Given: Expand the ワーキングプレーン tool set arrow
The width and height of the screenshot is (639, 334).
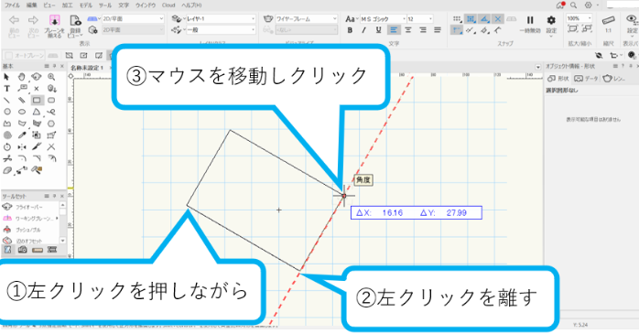Looking at the screenshot, I should pyautogui.click(x=57, y=219).
